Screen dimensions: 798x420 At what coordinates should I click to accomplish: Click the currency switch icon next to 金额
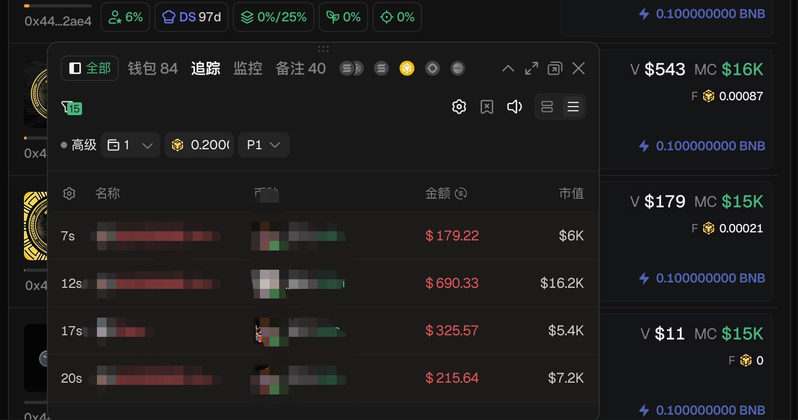461,193
